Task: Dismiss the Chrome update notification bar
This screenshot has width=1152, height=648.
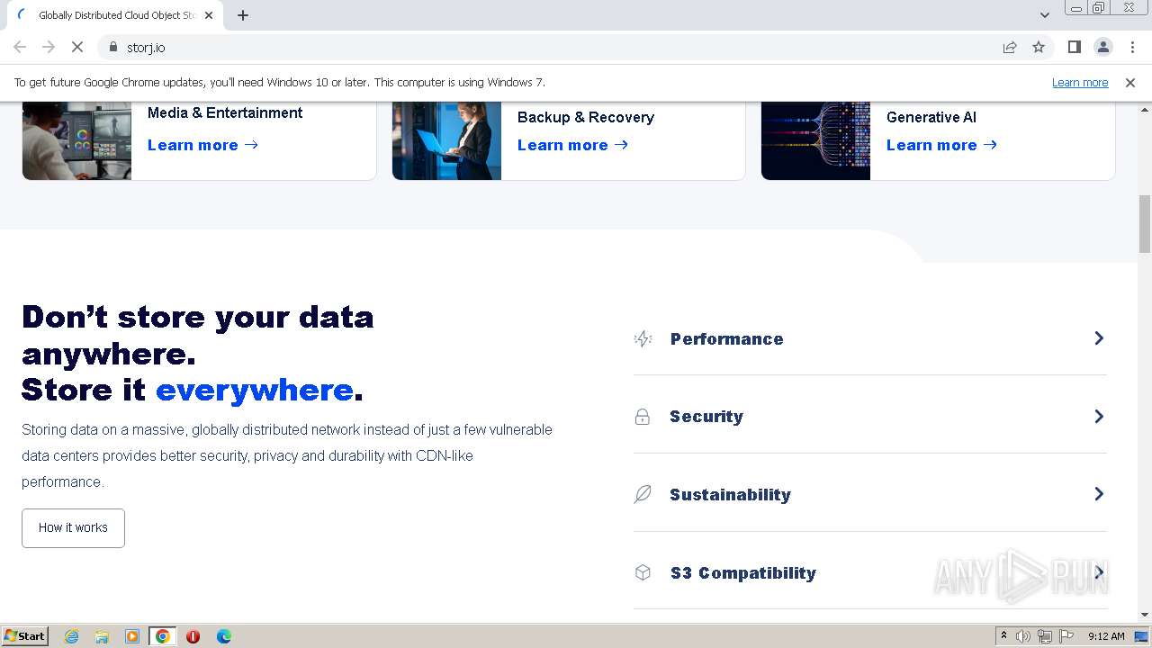Action: point(1130,82)
